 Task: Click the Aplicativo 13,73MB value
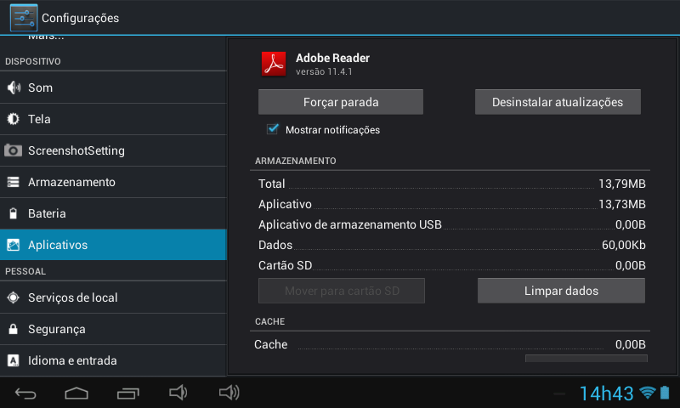622,204
